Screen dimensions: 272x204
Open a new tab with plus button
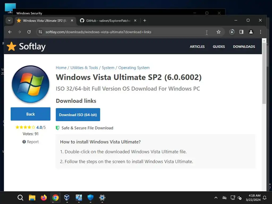tap(145, 21)
